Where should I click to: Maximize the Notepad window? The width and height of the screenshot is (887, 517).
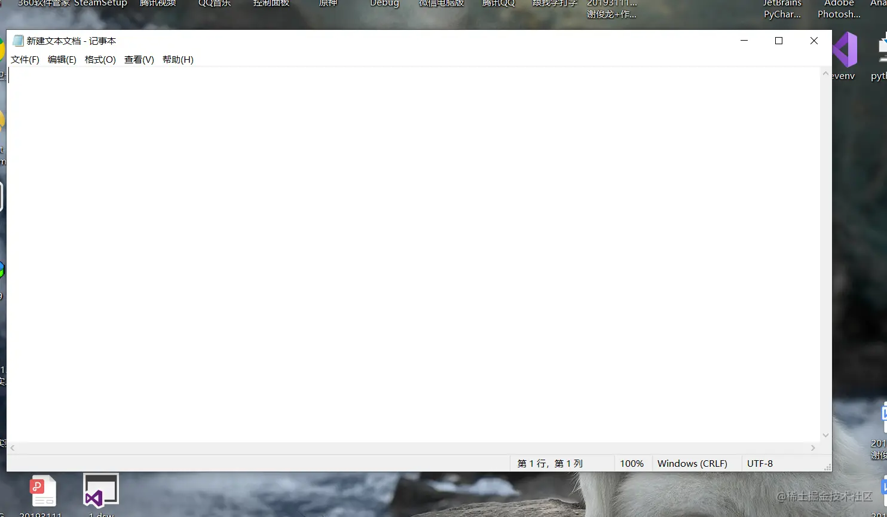(x=779, y=41)
